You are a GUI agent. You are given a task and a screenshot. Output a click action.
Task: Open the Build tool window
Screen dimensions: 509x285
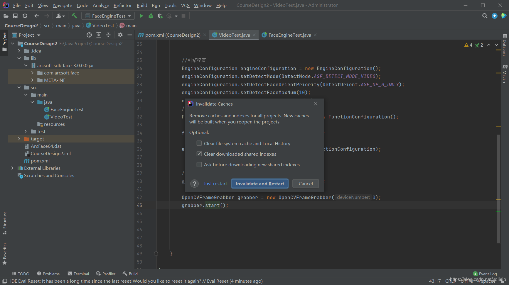click(130, 274)
